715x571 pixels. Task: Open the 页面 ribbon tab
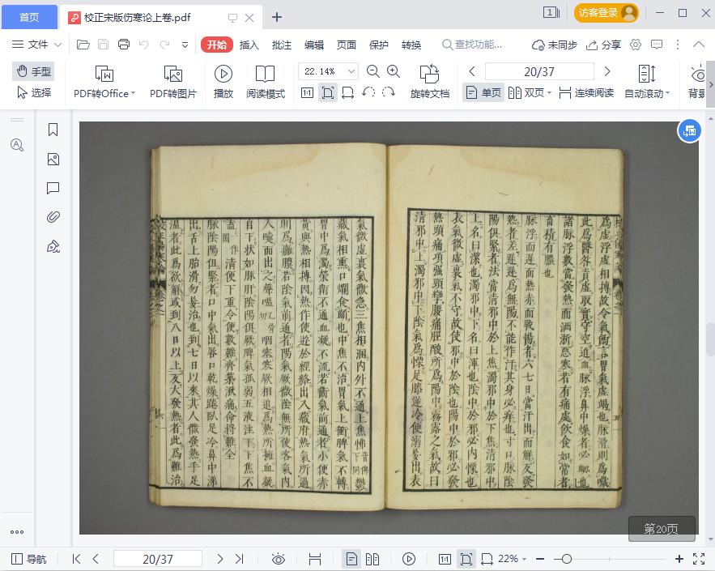click(346, 45)
